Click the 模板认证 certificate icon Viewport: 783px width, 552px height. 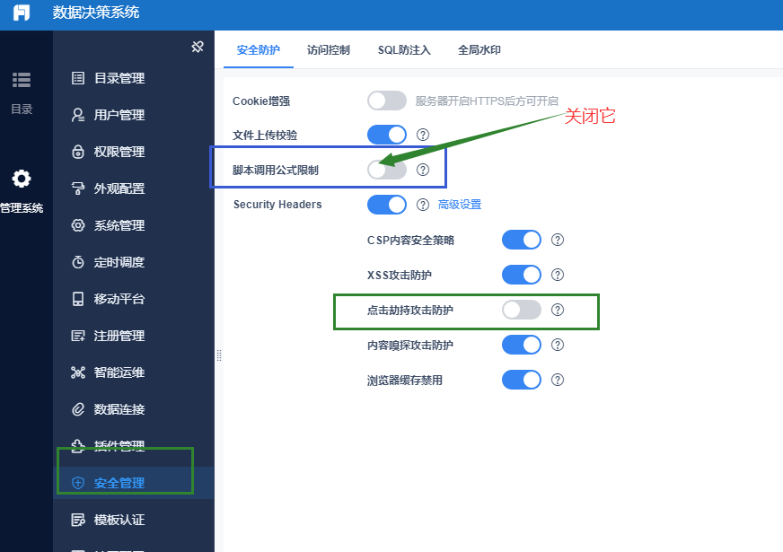pyautogui.click(x=78, y=520)
